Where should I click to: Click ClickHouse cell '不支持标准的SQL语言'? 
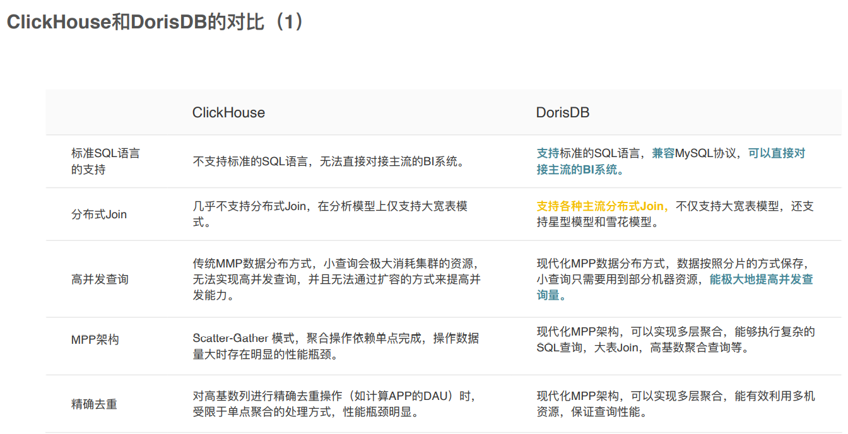[329, 161]
